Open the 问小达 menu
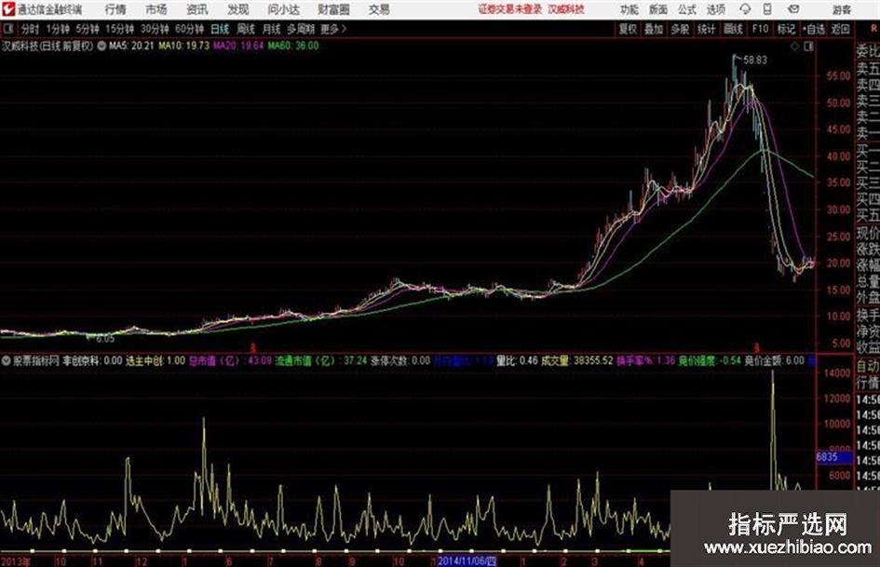The image size is (880, 567). coord(283,9)
